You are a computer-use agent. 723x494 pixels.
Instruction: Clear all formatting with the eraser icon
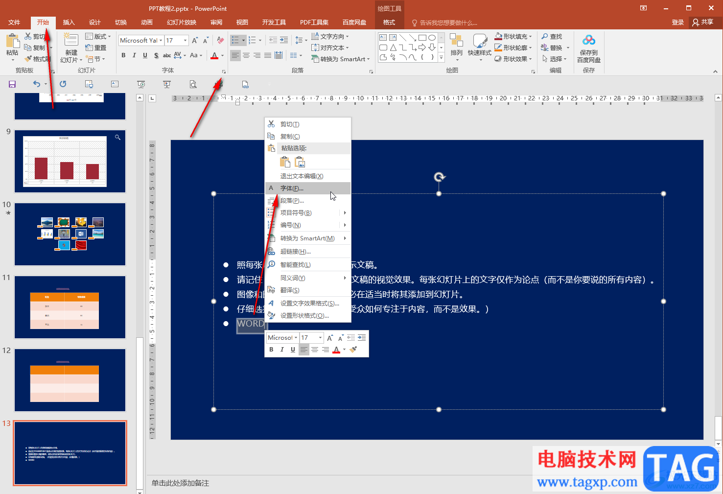220,41
